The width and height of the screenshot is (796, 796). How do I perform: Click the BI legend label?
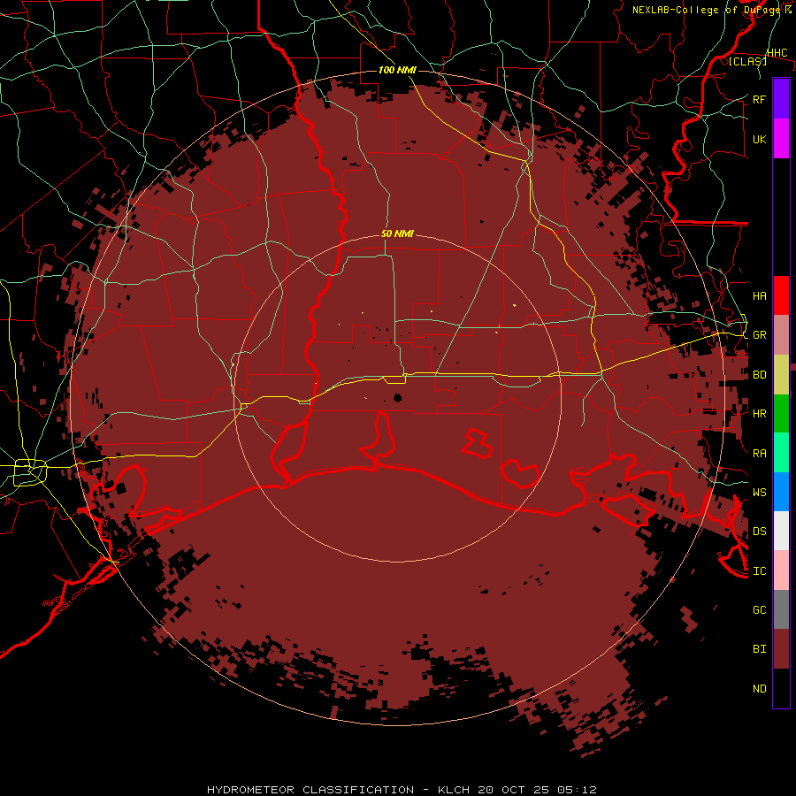[759, 649]
